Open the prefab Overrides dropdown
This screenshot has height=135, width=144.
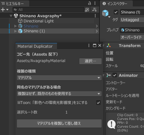tap(132, 37)
